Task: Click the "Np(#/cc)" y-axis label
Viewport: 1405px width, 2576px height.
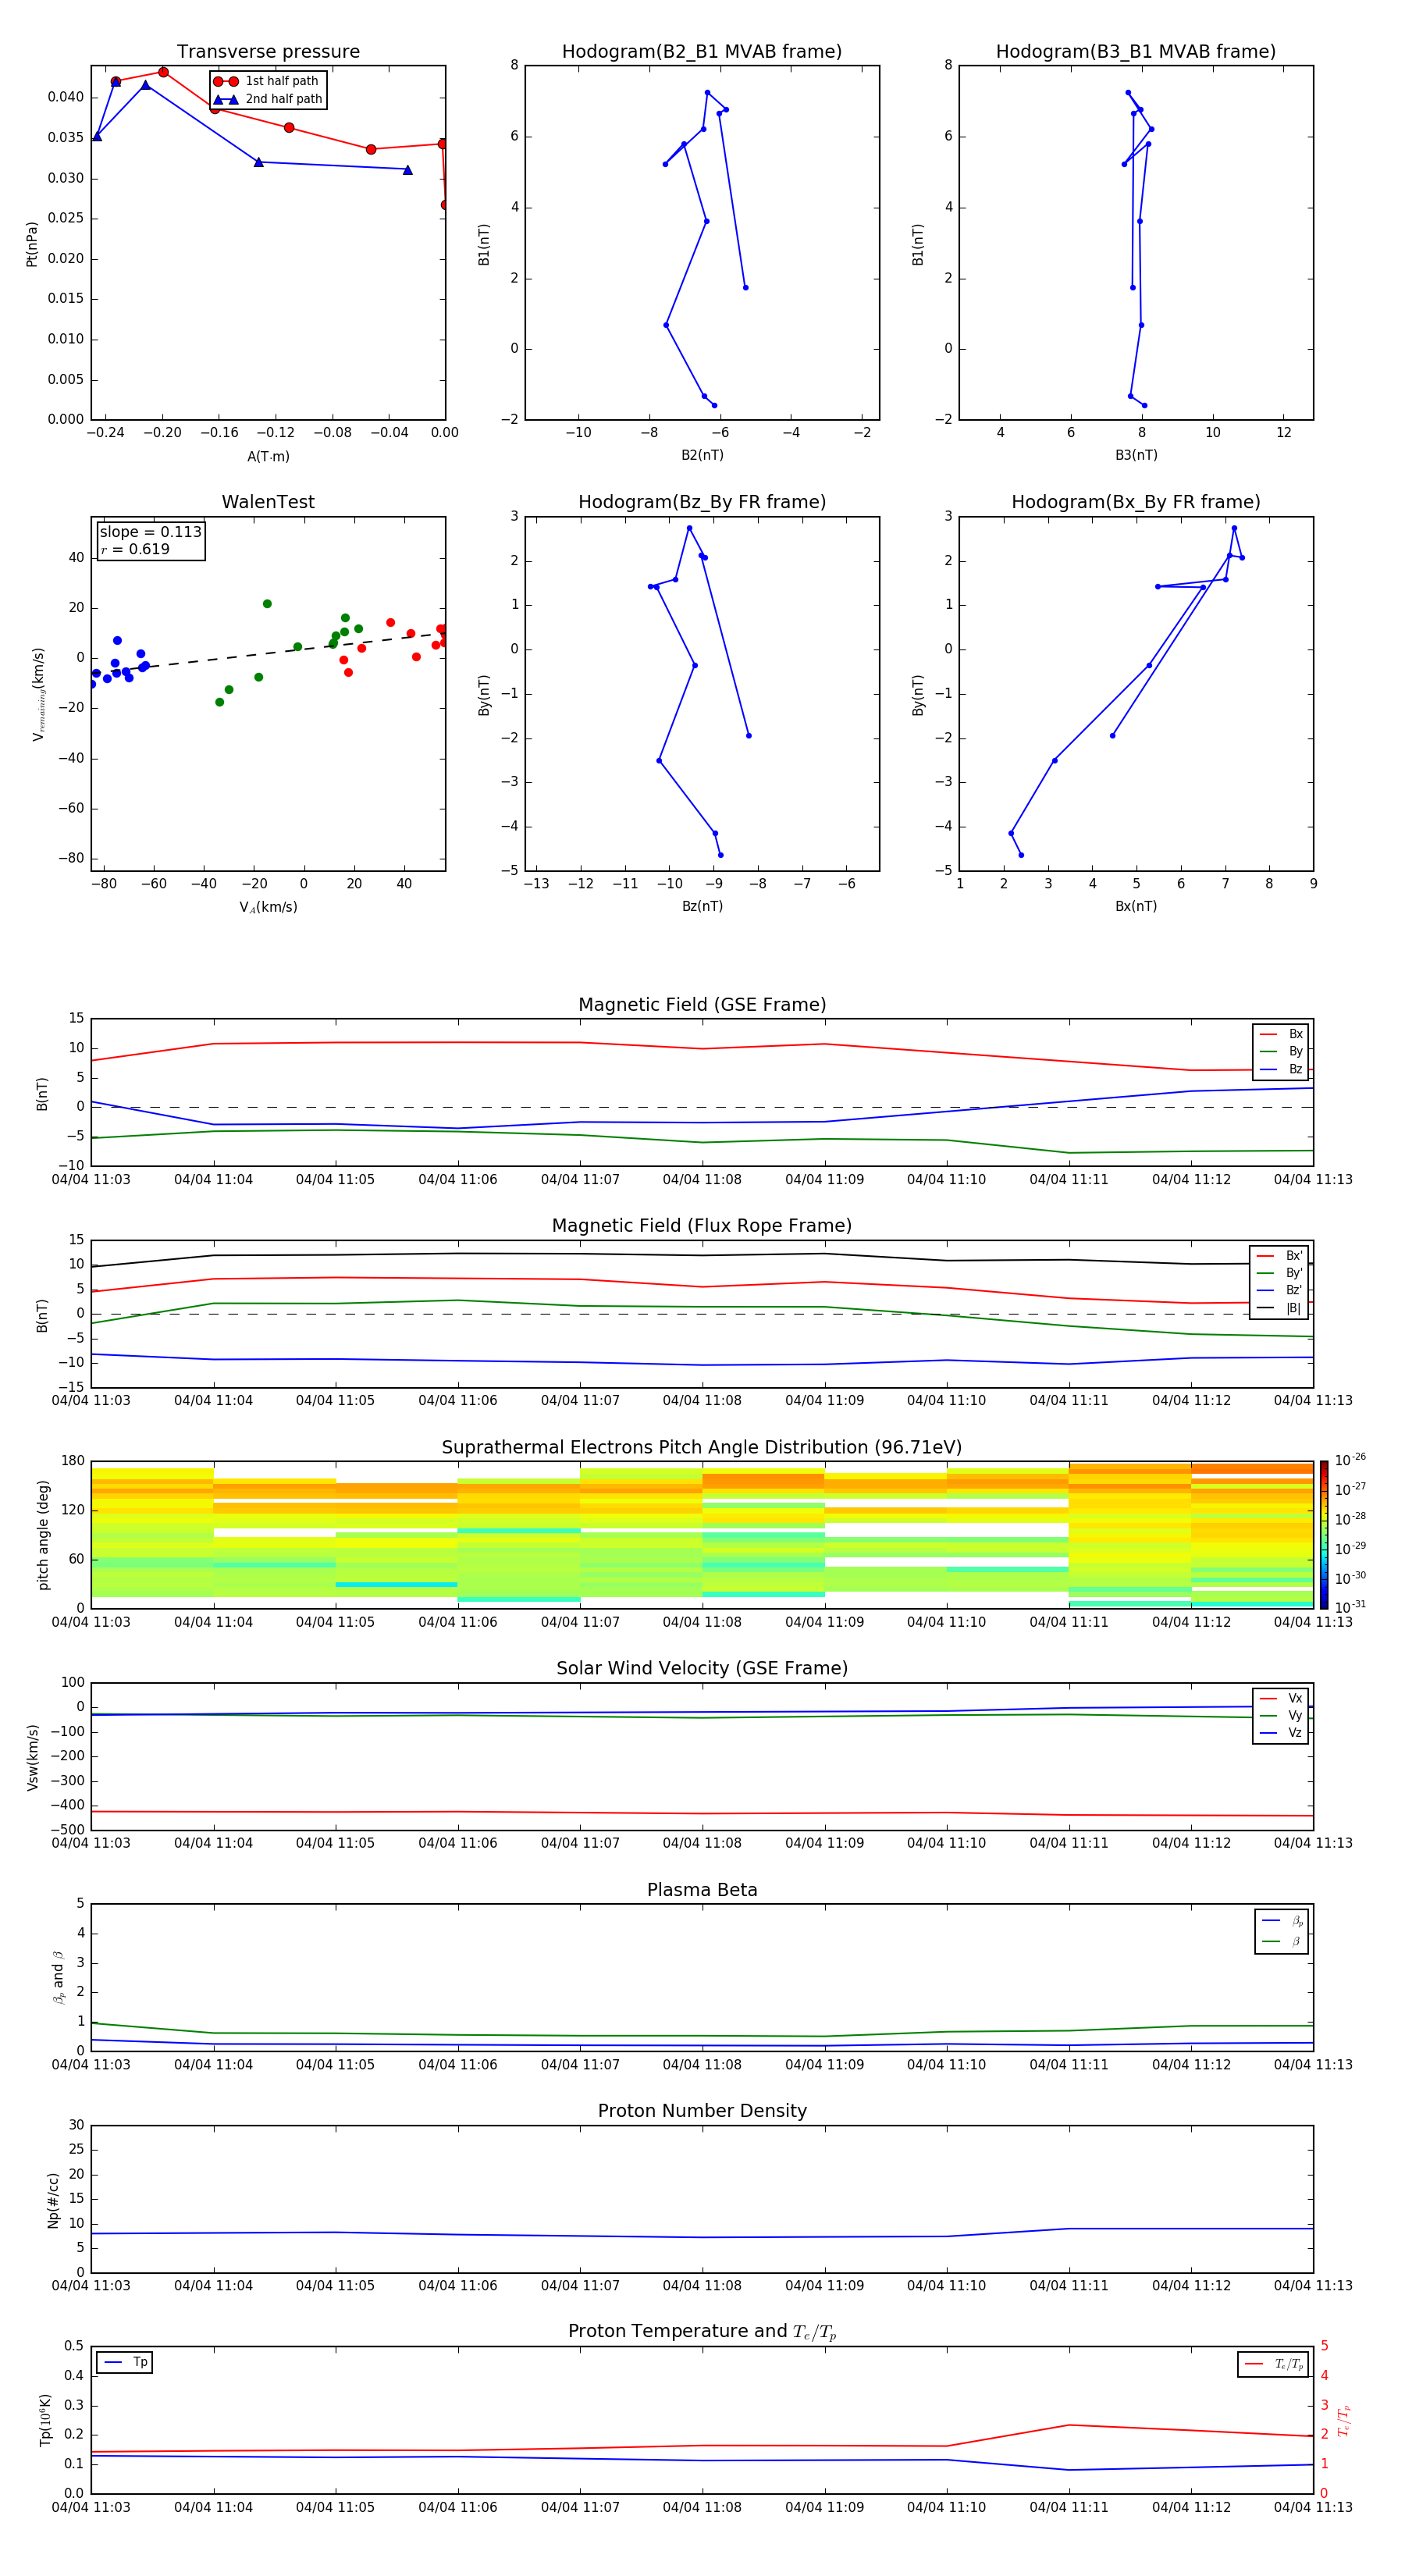Action: coord(53,2200)
